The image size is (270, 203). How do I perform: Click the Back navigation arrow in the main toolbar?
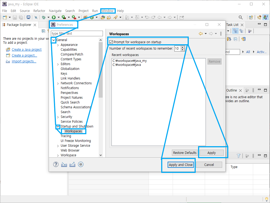(x=160, y=17)
